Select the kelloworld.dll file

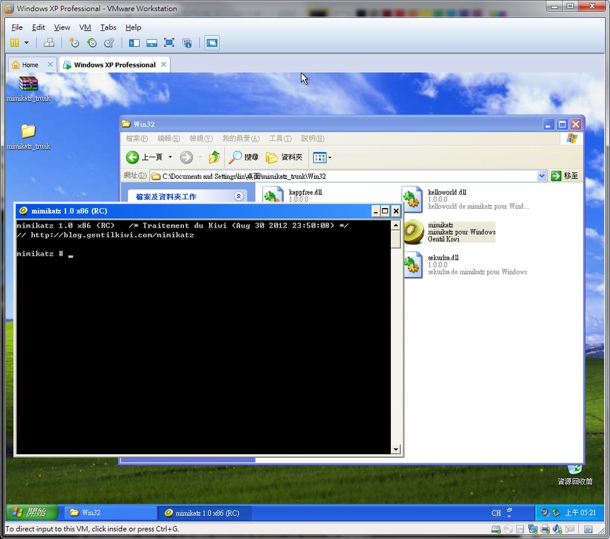(465, 199)
